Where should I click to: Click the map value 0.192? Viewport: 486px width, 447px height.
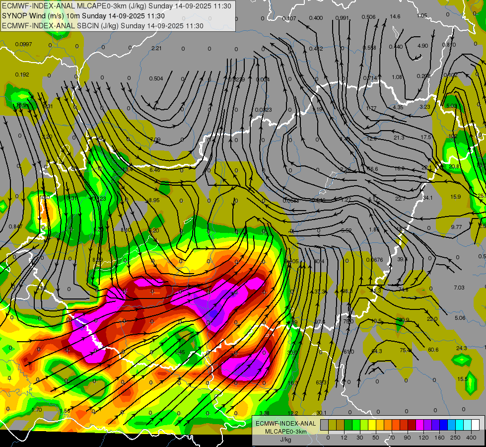(x=22, y=75)
